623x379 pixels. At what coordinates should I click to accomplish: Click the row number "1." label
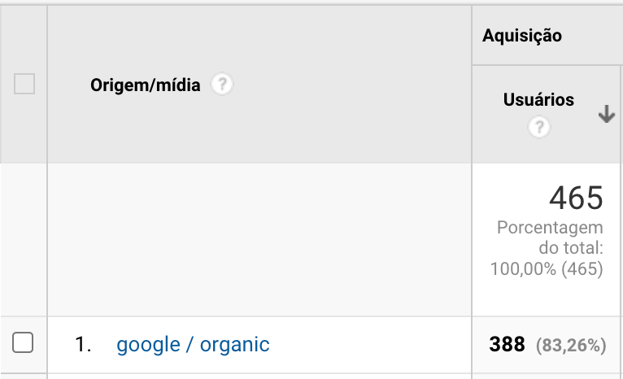84,345
